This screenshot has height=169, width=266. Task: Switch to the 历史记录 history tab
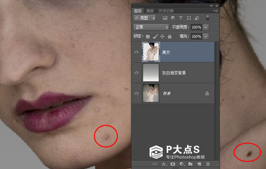click(166, 11)
